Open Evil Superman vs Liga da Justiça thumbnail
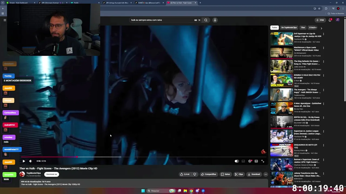This screenshot has width=346, height=194. coord(282,39)
